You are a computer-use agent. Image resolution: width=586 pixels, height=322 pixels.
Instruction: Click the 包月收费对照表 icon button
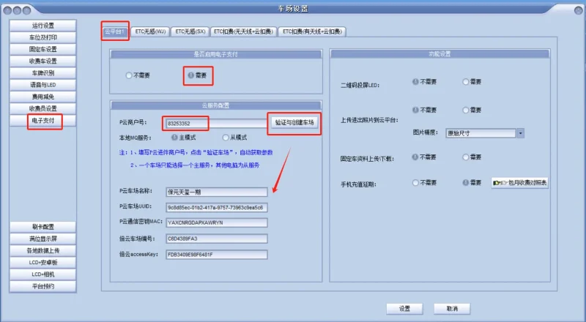pyautogui.click(x=521, y=182)
